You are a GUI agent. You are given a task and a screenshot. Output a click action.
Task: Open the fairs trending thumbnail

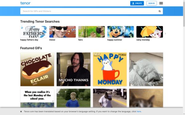92,32
